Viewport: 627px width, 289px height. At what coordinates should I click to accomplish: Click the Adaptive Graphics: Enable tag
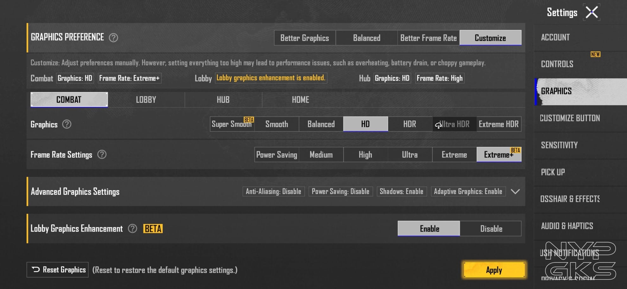tap(468, 192)
